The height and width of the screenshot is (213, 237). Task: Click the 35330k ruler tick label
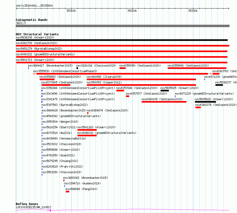(193, 11)
